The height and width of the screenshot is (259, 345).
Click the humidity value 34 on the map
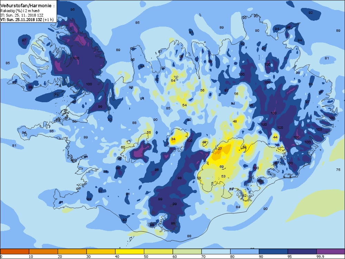[173, 139]
